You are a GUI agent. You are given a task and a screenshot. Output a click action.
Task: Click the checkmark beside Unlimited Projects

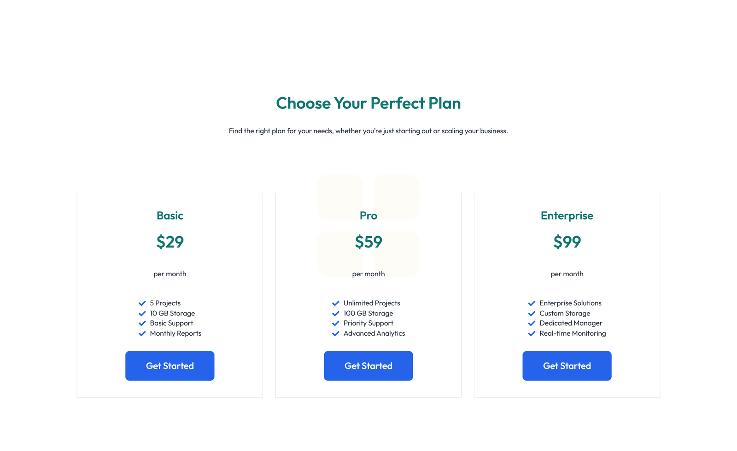click(x=336, y=303)
